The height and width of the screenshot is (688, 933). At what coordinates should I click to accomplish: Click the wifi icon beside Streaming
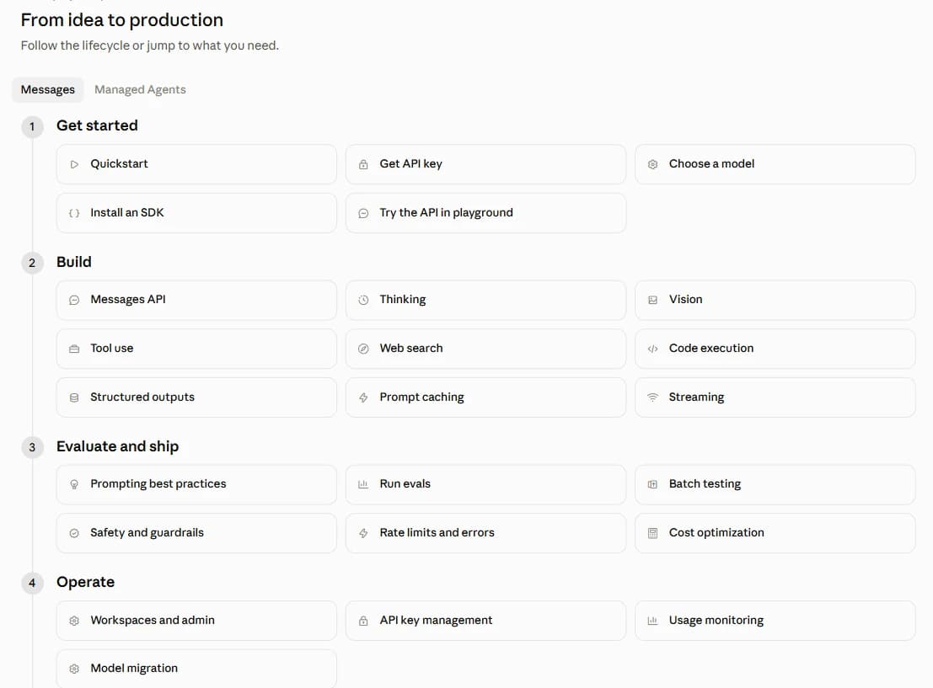click(x=652, y=397)
